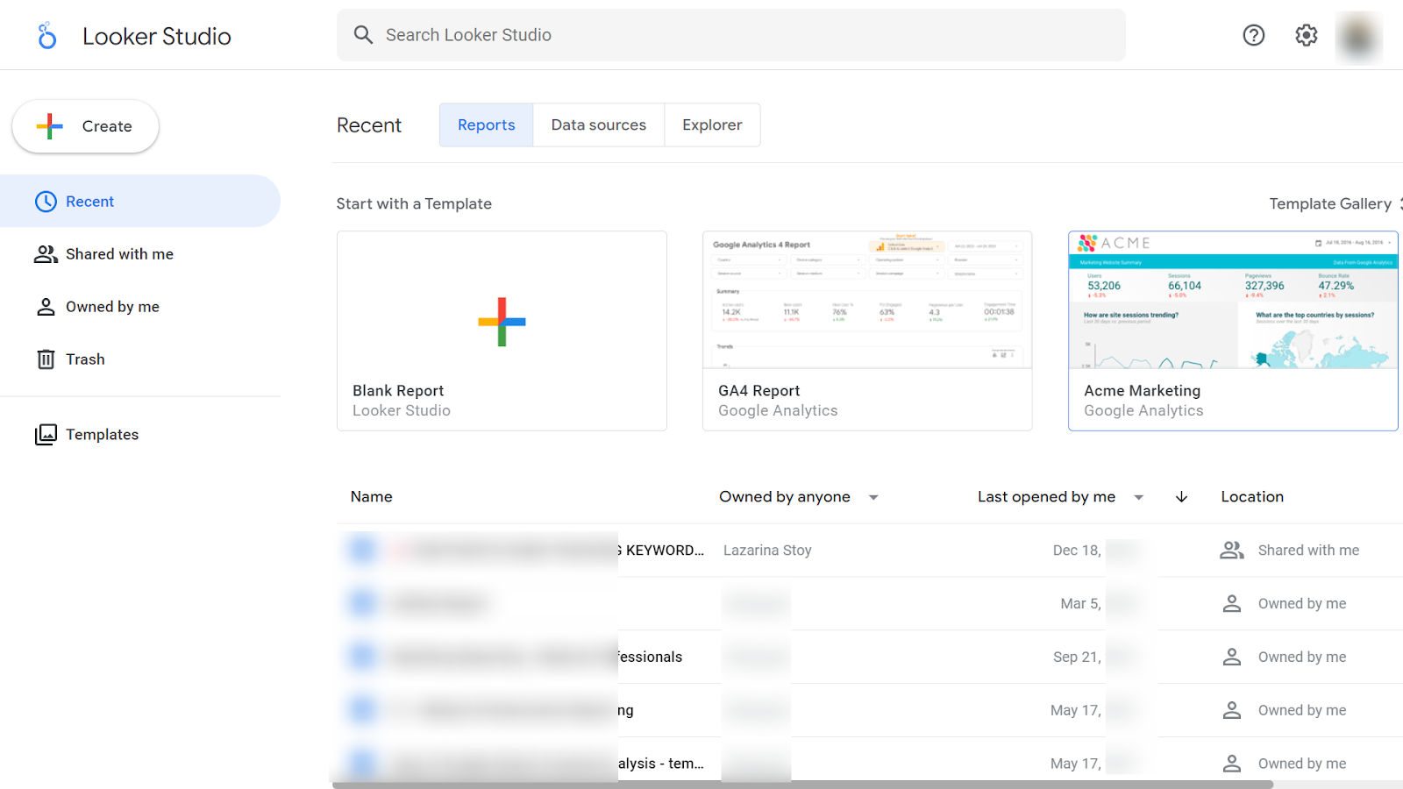Image resolution: width=1403 pixels, height=789 pixels.
Task: Click the Owned by me person icon in sidebar
Action: click(46, 307)
